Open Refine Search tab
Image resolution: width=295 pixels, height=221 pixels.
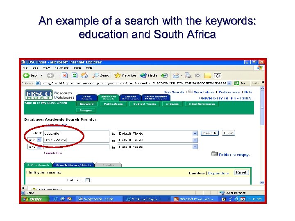click(x=38, y=165)
